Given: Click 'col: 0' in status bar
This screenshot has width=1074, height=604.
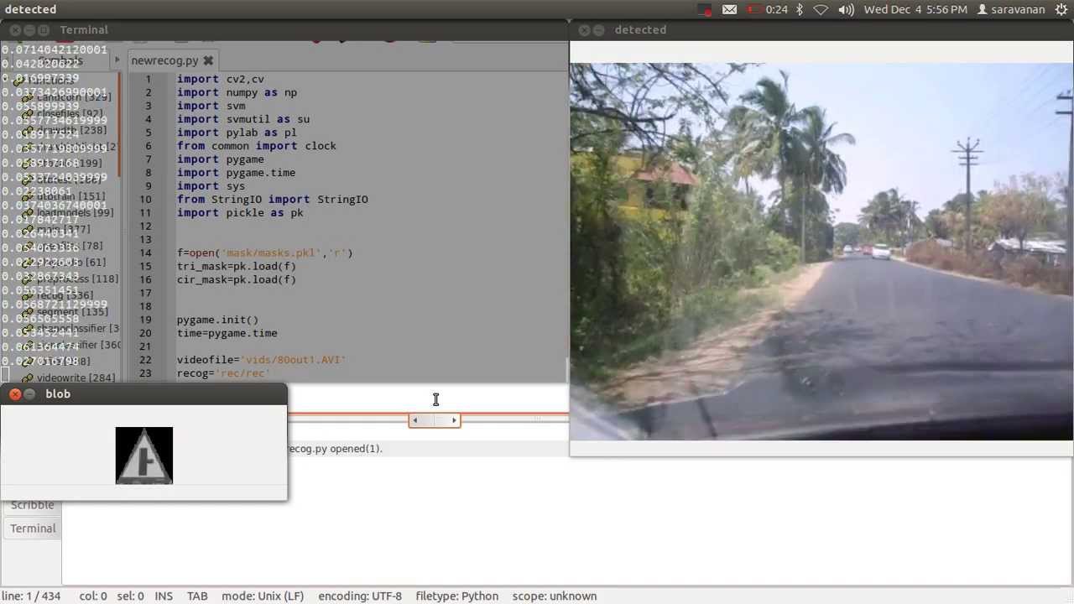Looking at the screenshot, I should 93,596.
